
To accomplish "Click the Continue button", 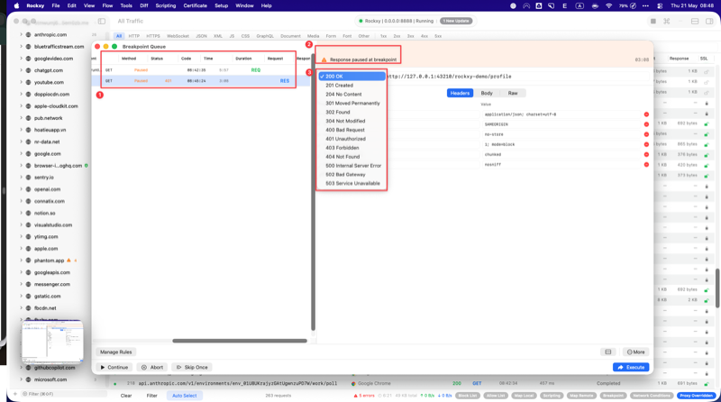I will pyautogui.click(x=114, y=367).
